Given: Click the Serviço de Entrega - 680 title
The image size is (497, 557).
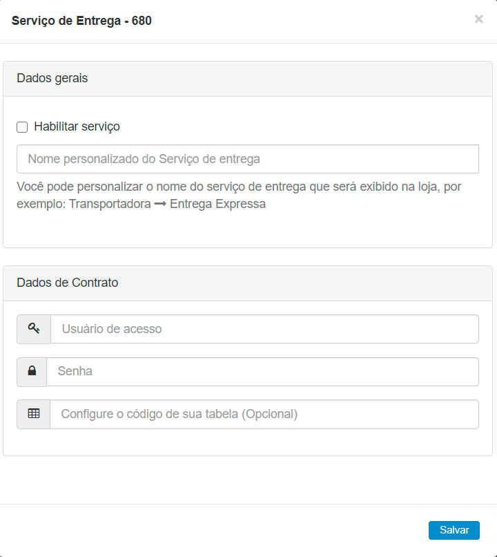Looking at the screenshot, I should (81, 21).
